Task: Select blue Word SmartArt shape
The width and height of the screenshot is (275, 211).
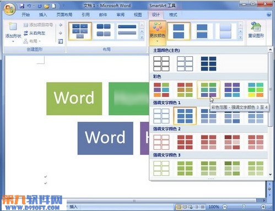Action: [x=105, y=138]
